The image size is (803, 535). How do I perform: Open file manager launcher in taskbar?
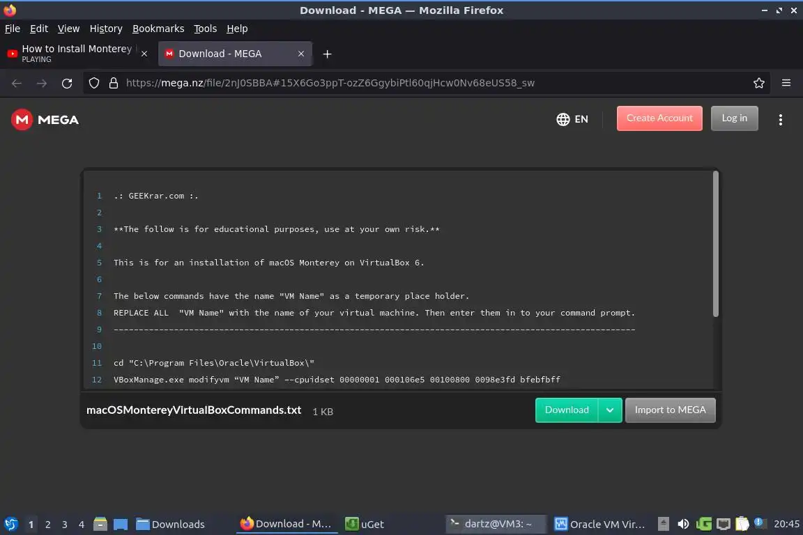(100, 524)
